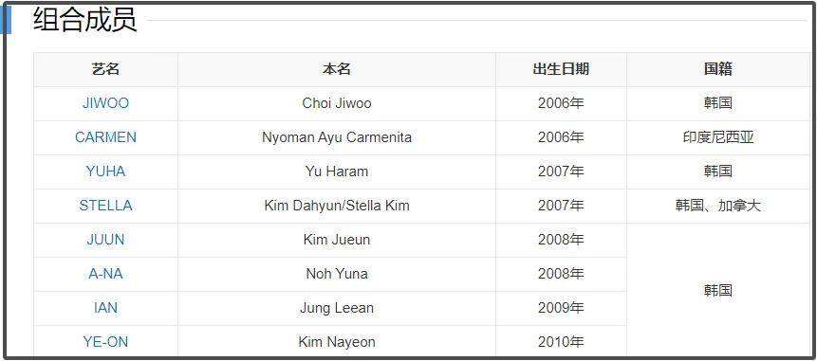Screen dimensions: 817x361
Task: Click the 本名 column header
Action: coord(337,69)
